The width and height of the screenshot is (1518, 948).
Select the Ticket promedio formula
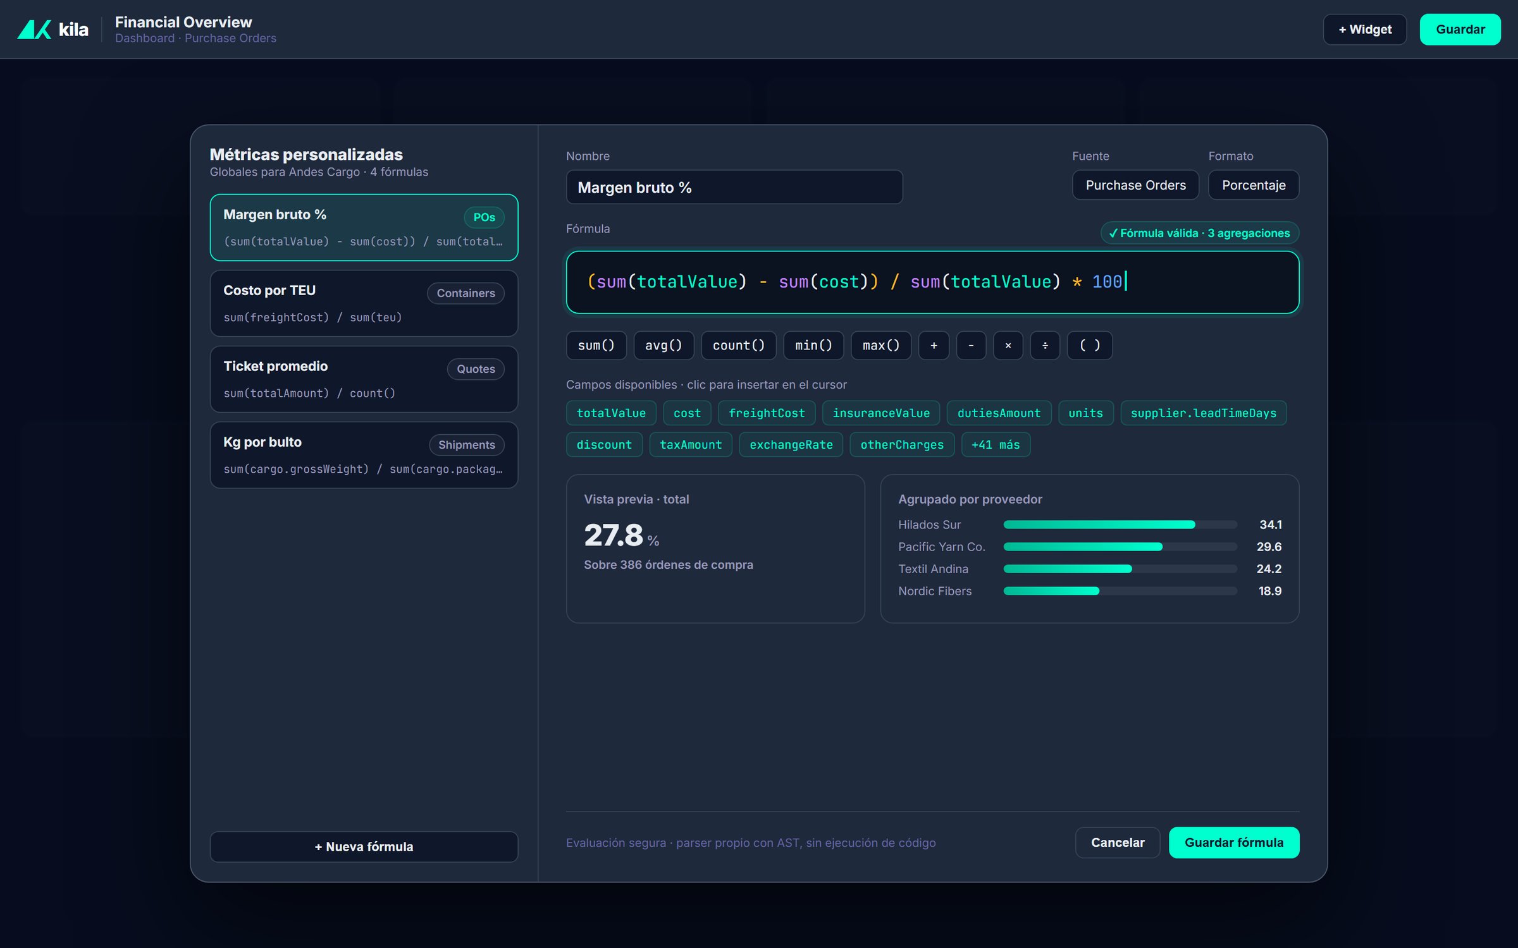364,379
